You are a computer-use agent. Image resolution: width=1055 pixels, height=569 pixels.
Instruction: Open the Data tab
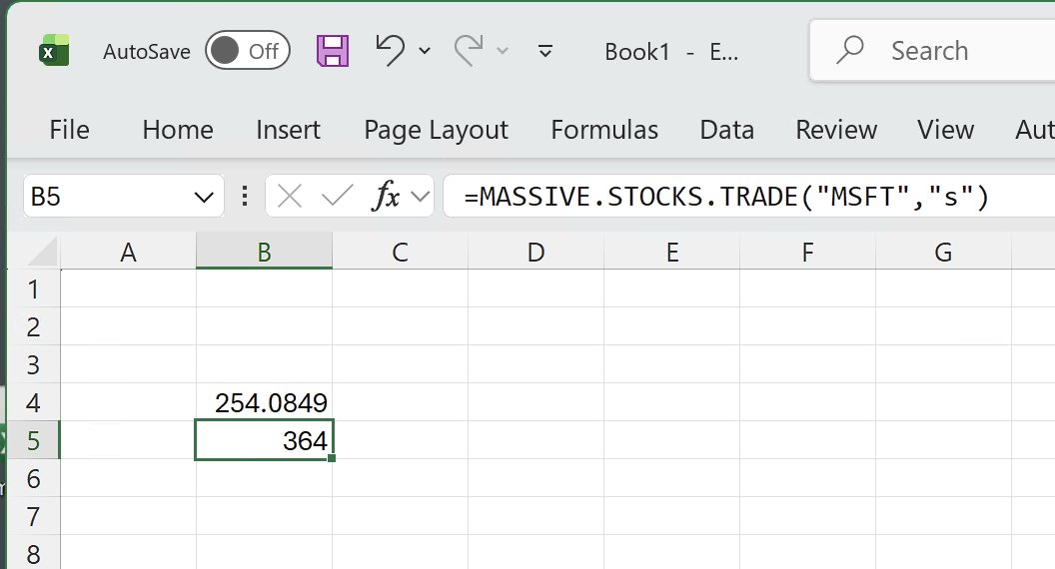[726, 129]
